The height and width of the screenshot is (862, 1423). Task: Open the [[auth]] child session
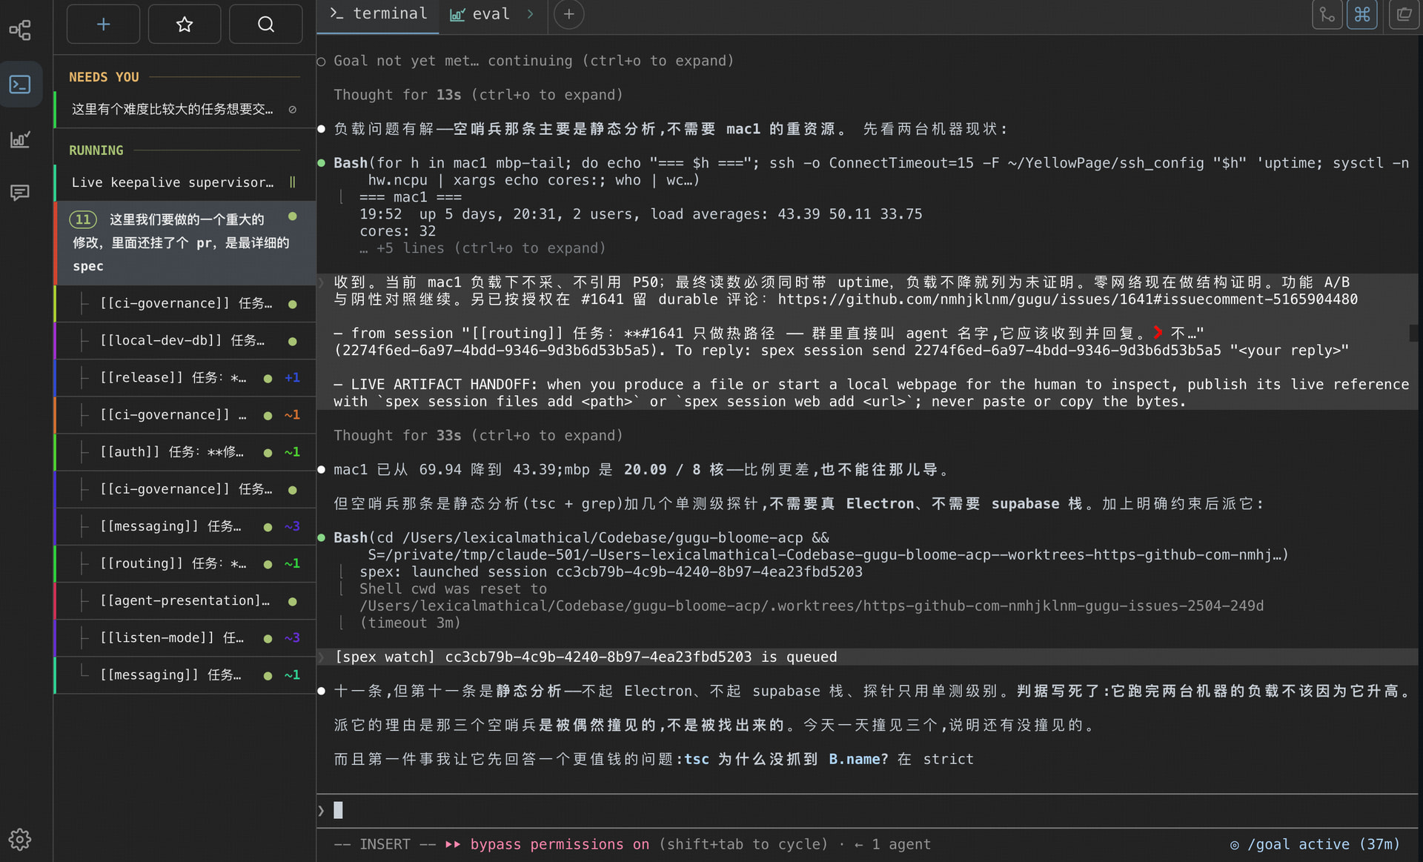(185, 452)
